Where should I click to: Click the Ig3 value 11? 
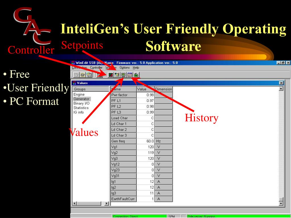145,193
